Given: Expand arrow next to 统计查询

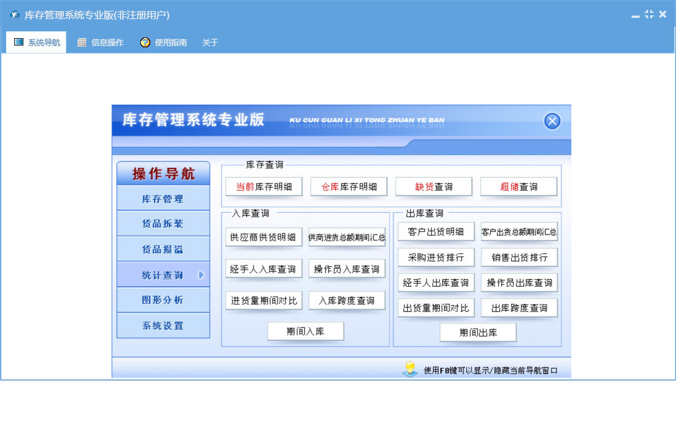Looking at the screenshot, I should (201, 275).
